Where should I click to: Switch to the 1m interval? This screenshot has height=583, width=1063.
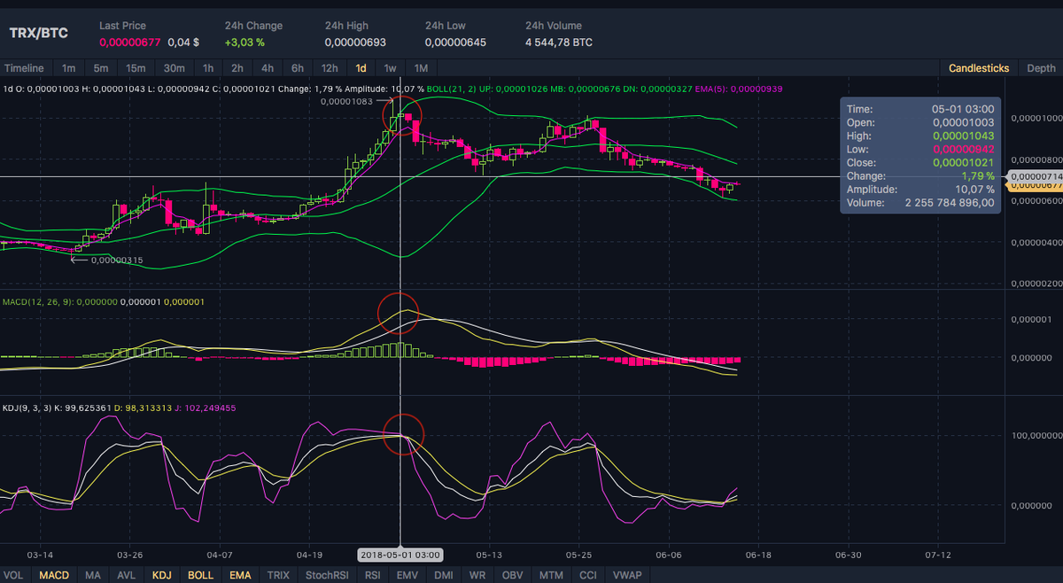click(69, 68)
